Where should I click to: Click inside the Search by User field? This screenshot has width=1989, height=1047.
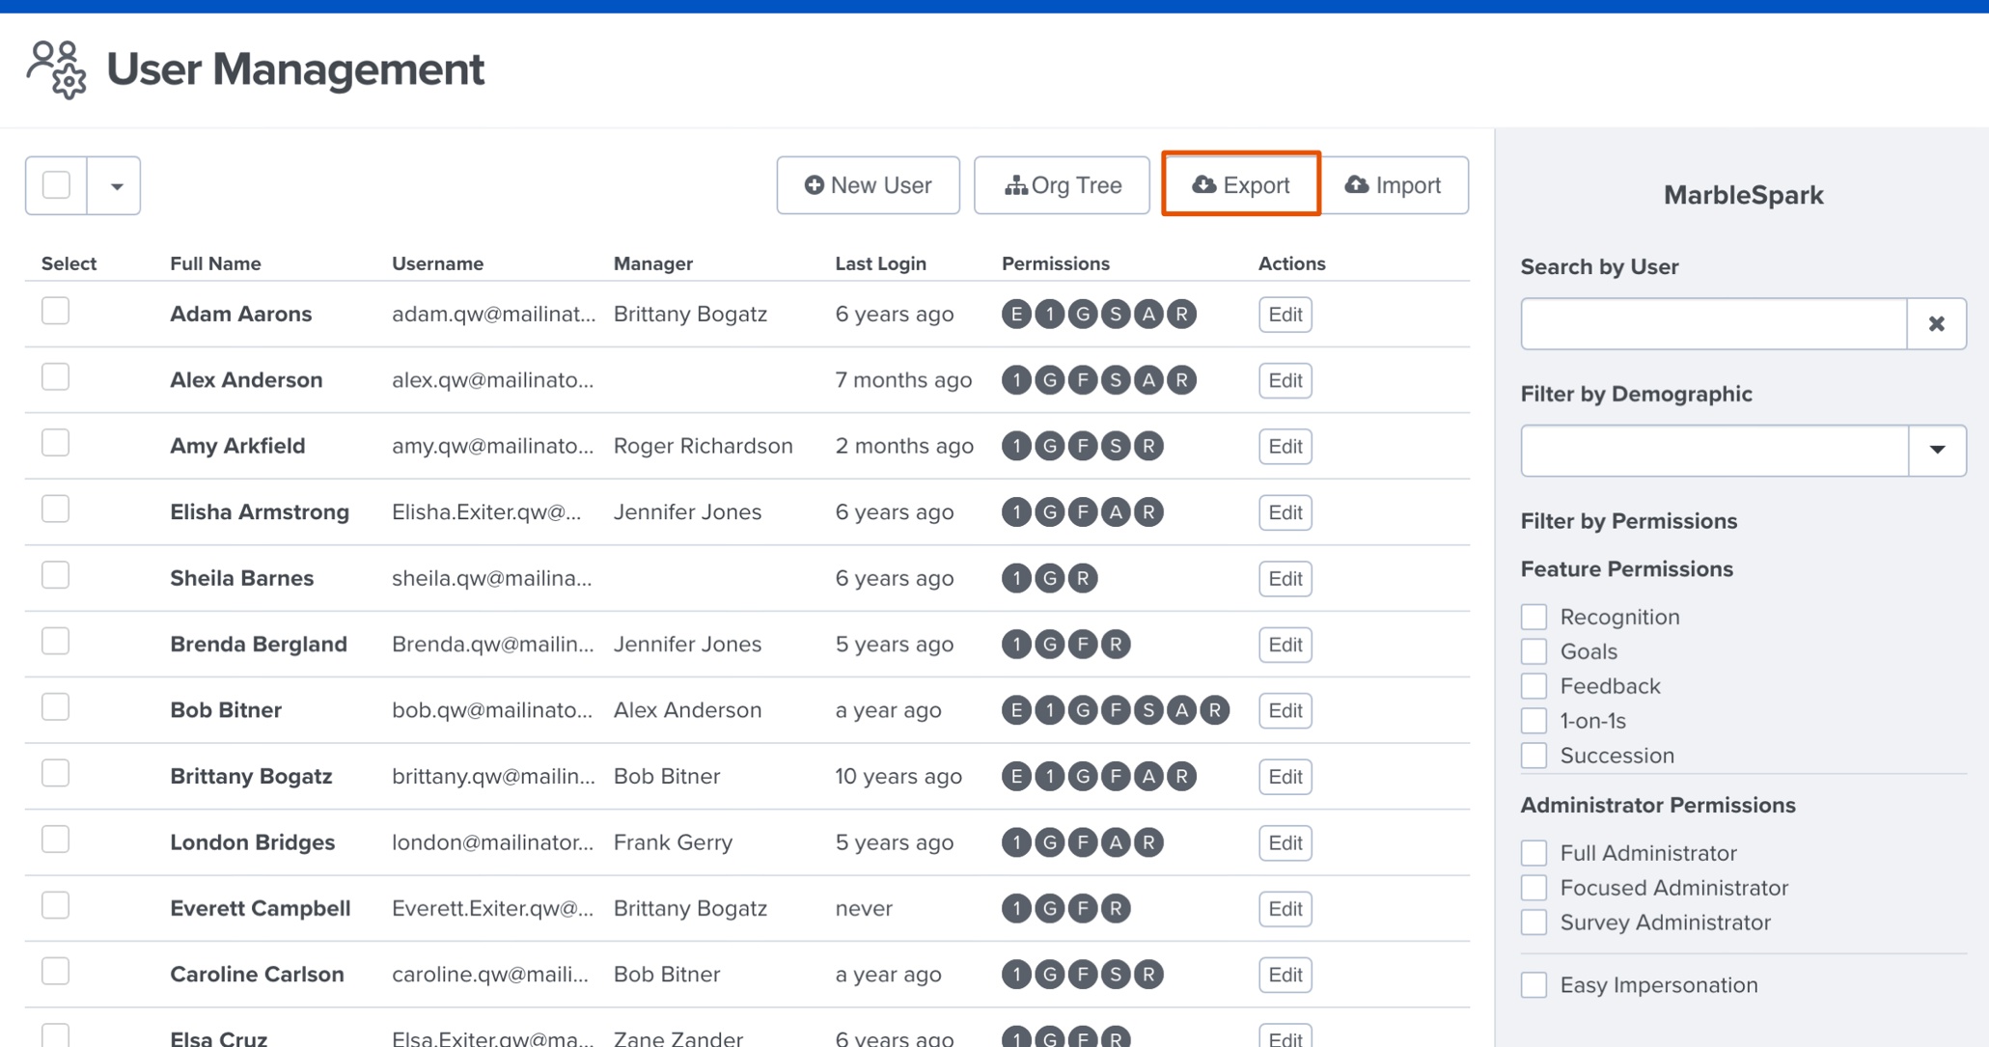[x=1713, y=323]
